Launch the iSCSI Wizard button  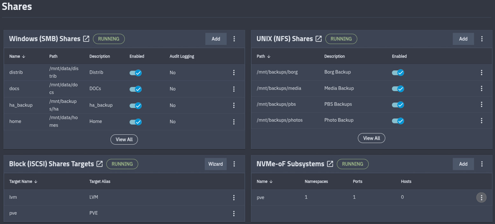(x=216, y=164)
